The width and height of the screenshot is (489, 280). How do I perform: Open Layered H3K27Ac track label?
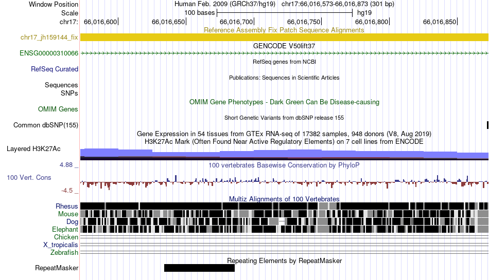point(33,148)
